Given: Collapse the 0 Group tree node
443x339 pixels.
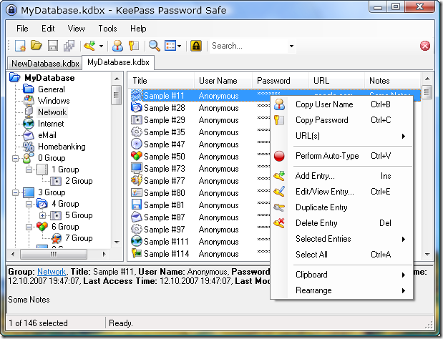Looking at the screenshot, I should pos(15,158).
